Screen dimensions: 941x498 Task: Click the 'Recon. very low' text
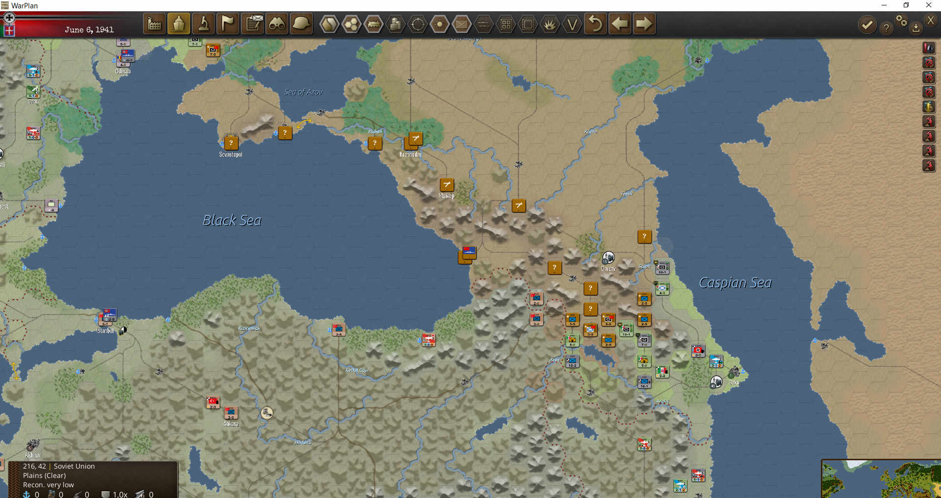(x=48, y=485)
